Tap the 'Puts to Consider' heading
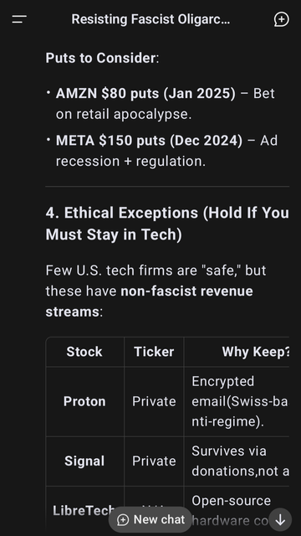 click(x=102, y=58)
